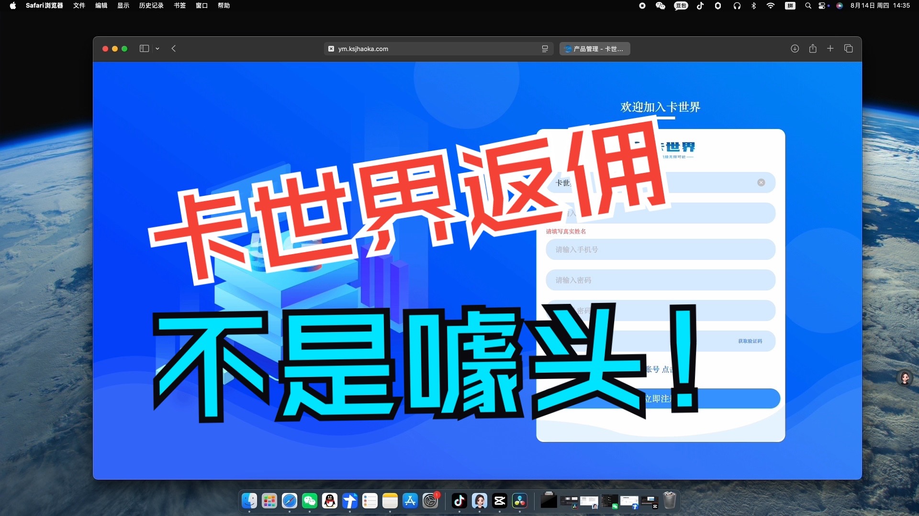Viewport: 919px width, 516px height.
Task: Open the 书签 menu
Action: 180,6
